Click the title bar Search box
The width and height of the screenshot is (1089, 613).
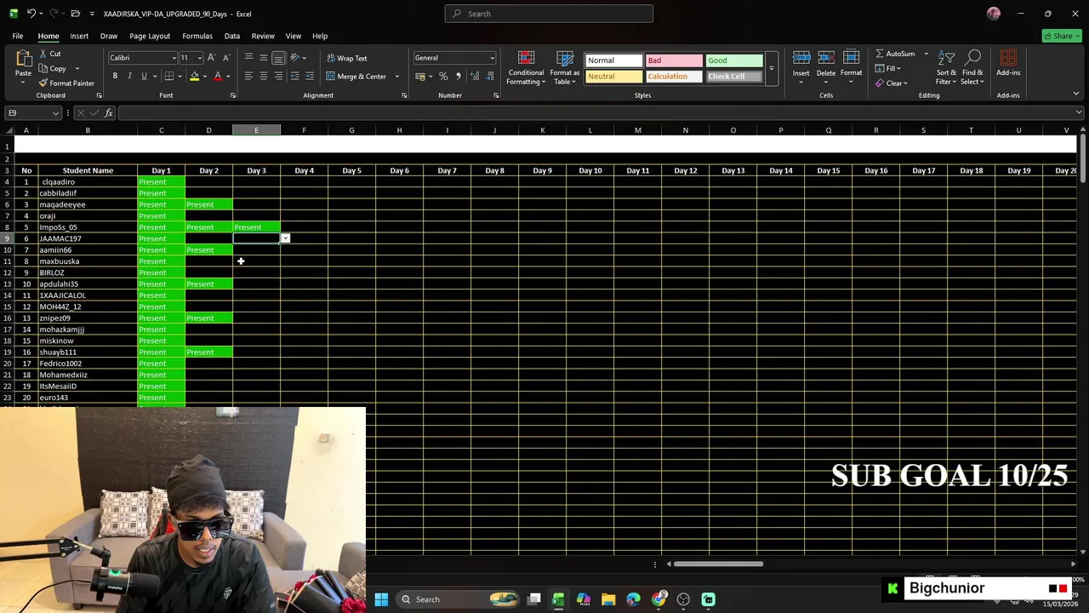tap(549, 14)
